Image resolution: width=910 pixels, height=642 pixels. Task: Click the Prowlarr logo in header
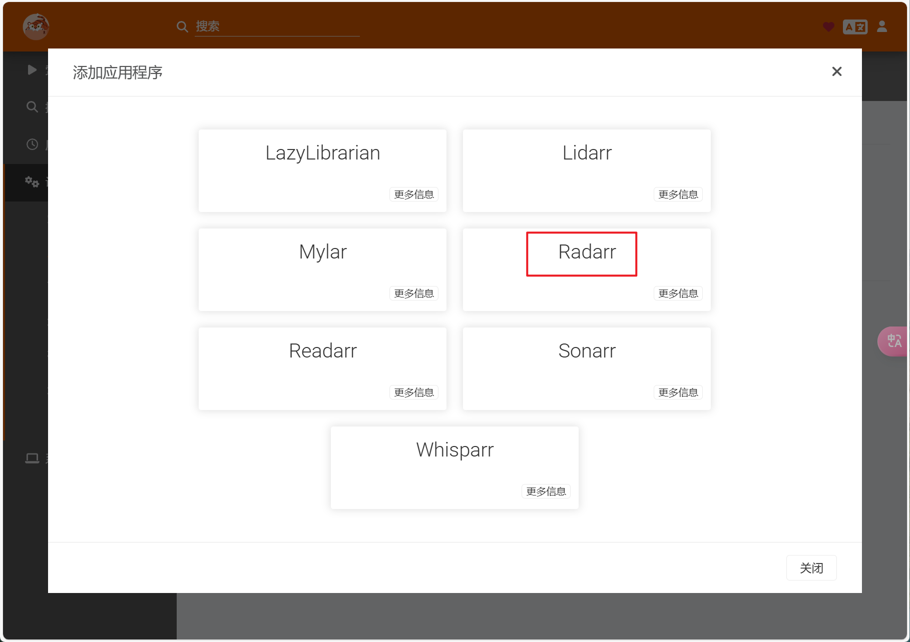[x=36, y=26]
